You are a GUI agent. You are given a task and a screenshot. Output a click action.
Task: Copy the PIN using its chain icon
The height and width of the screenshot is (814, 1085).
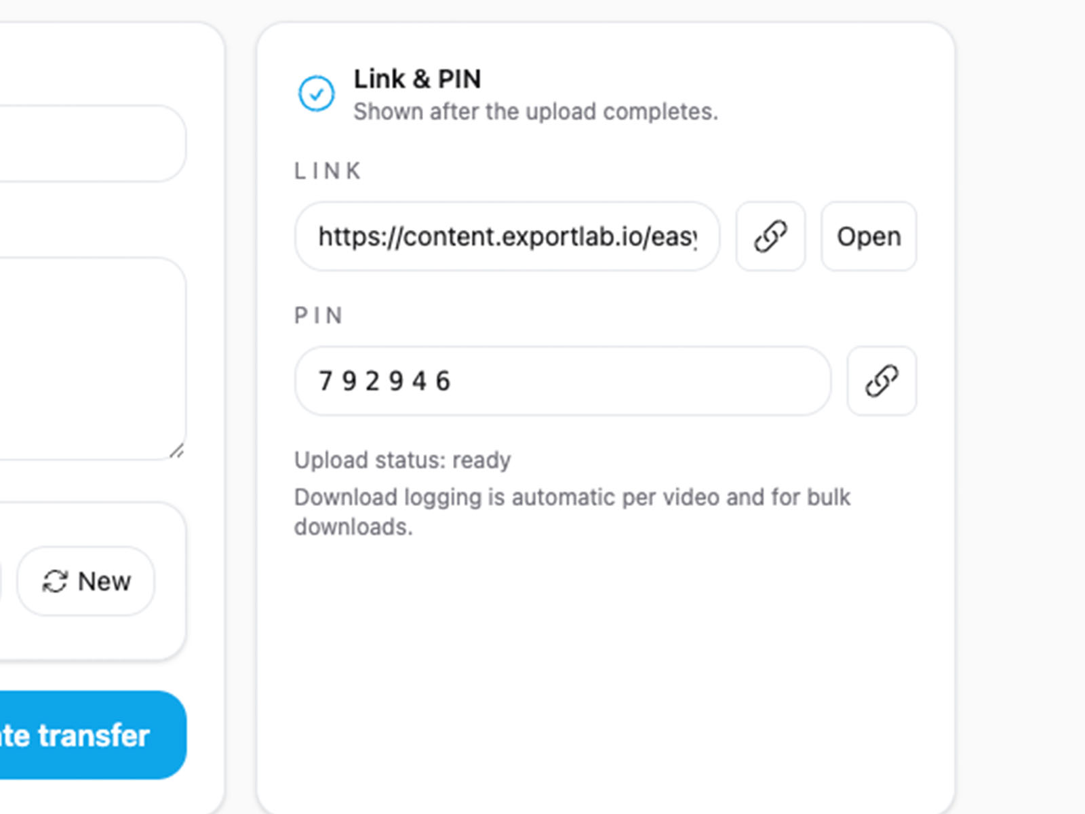[x=882, y=381]
